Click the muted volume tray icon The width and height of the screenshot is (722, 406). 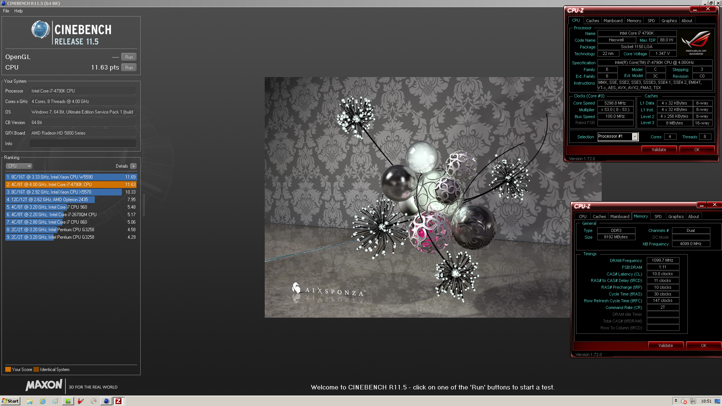pos(684,401)
